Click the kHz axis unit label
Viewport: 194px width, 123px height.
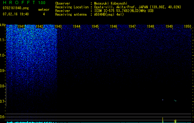pos(3,25)
